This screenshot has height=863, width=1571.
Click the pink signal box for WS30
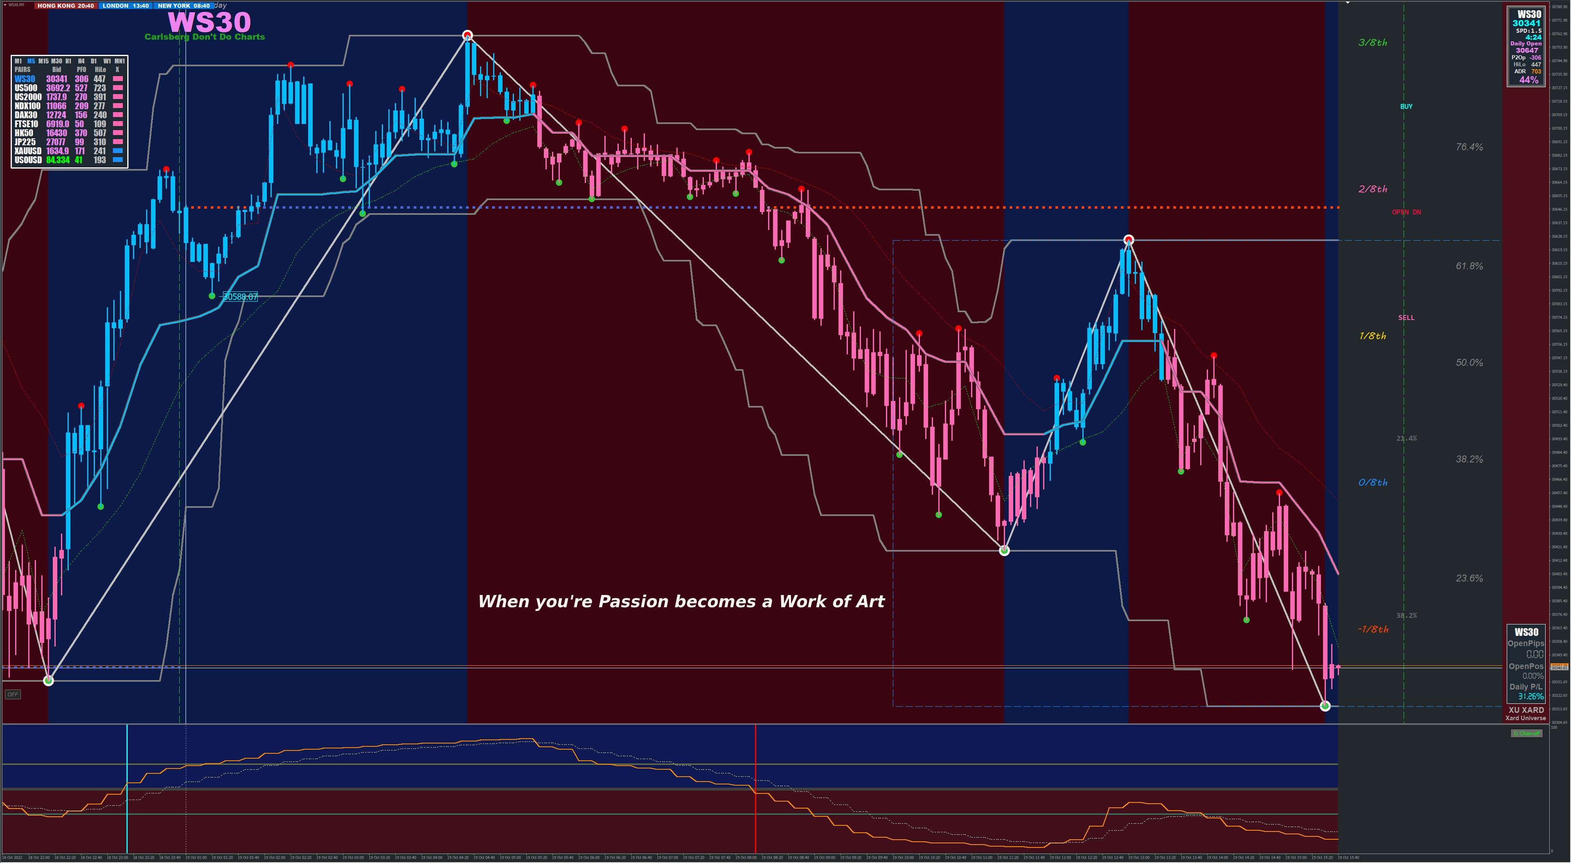click(x=118, y=79)
